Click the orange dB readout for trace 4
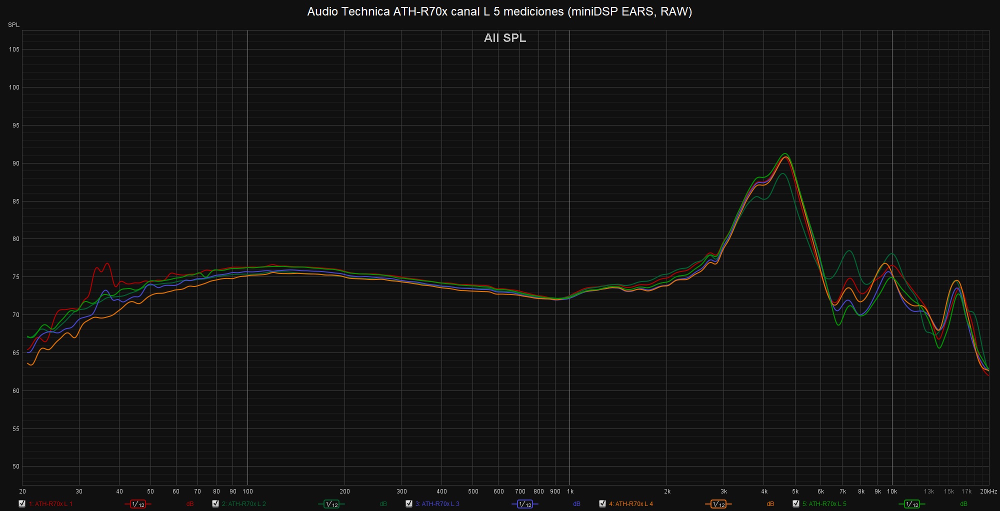 [770, 504]
